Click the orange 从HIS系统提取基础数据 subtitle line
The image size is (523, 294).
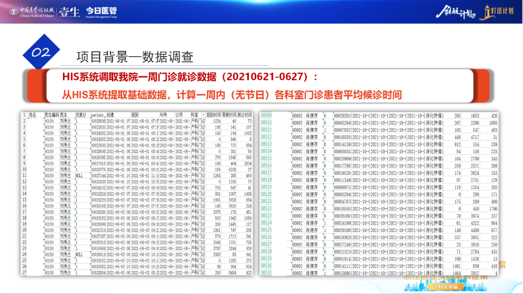232,94
